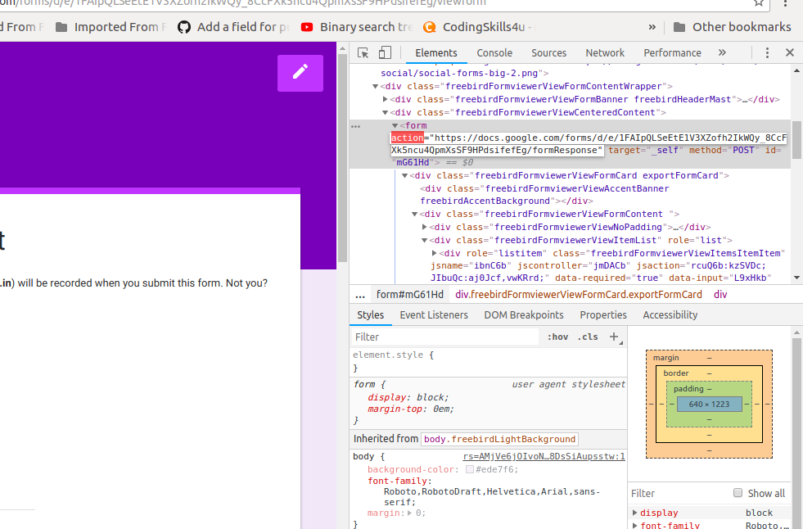The width and height of the screenshot is (803, 529).
Task: Switch to the Console tab
Action: coord(494,52)
